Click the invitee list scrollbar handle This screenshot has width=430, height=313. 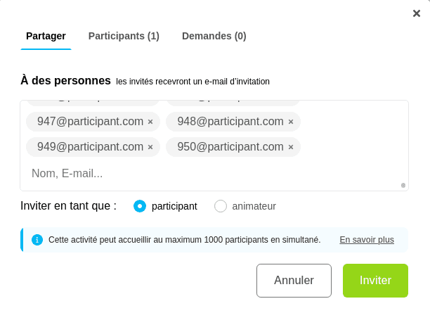(x=403, y=185)
